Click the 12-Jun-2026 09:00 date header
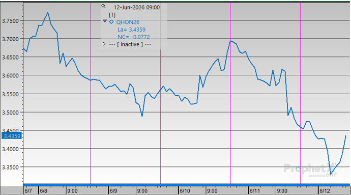The height and width of the screenshot is (195, 351). (137, 7)
